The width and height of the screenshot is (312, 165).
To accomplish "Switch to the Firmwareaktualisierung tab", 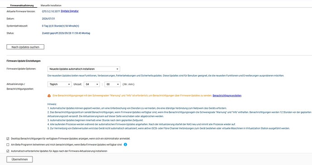I will coord(22,5).
